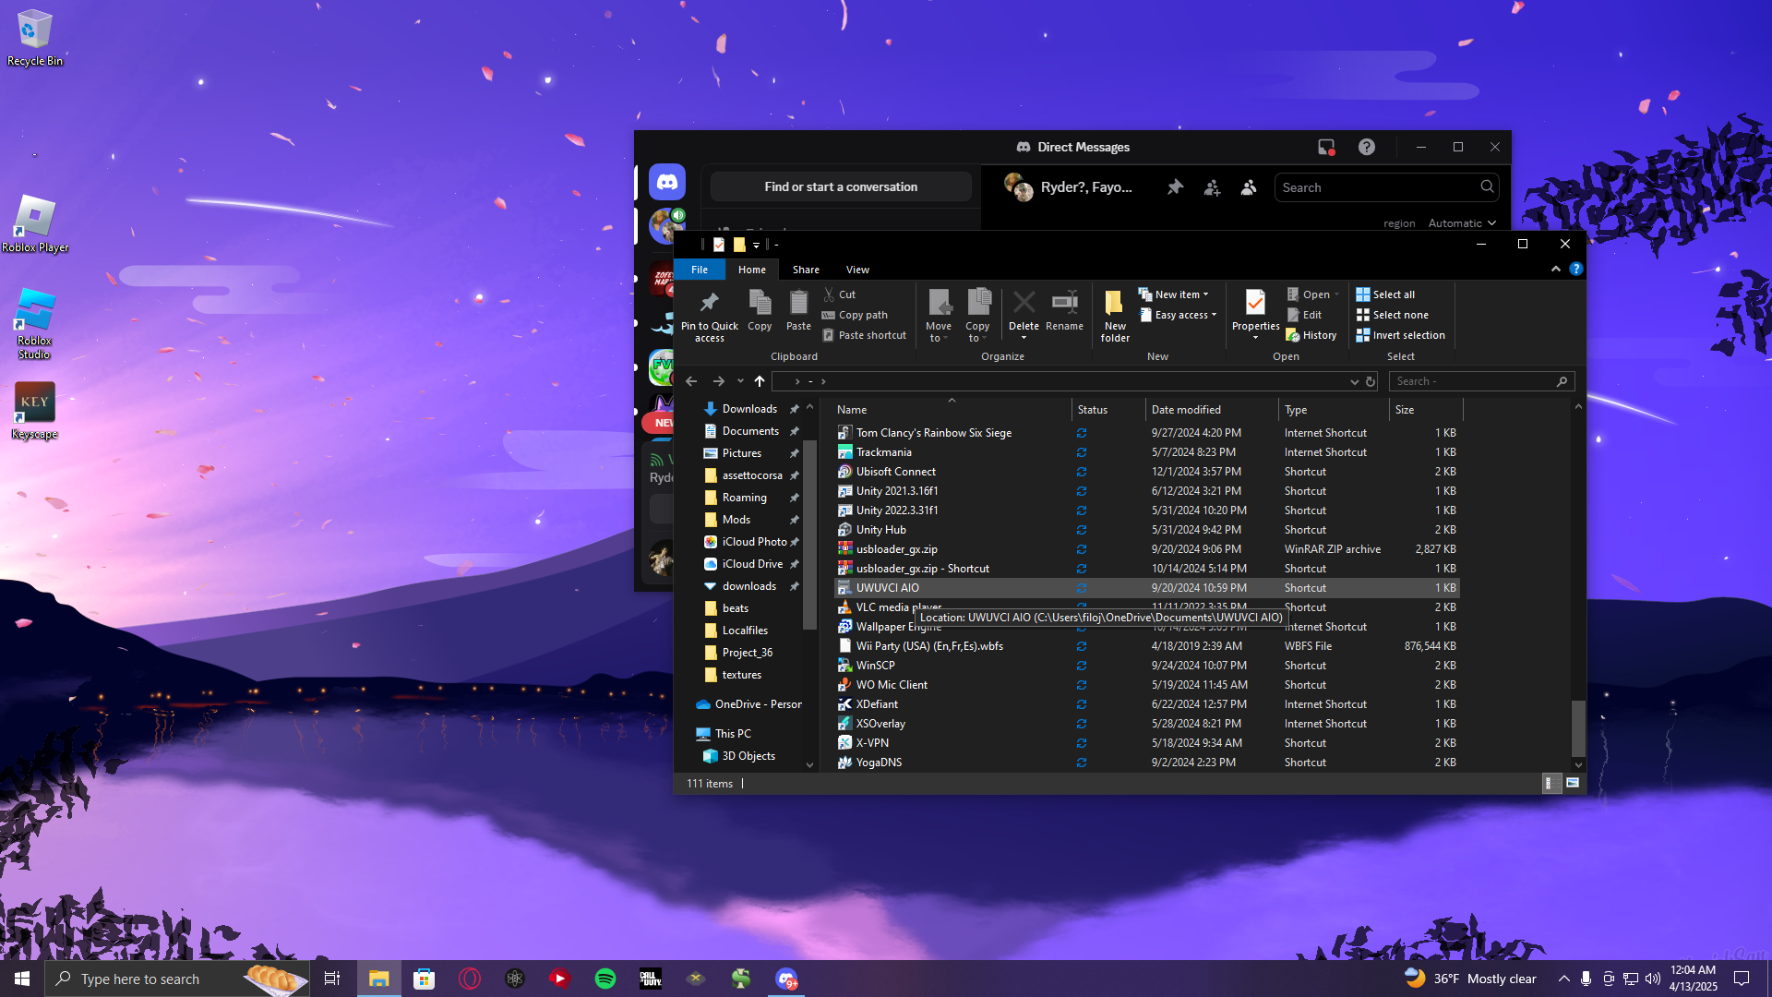Click the Windows Start button

[22, 979]
